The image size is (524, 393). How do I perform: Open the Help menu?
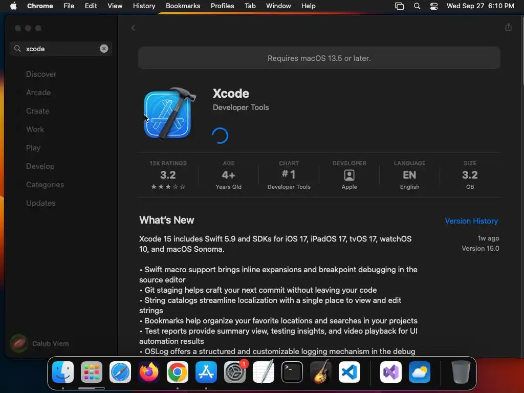click(x=309, y=6)
